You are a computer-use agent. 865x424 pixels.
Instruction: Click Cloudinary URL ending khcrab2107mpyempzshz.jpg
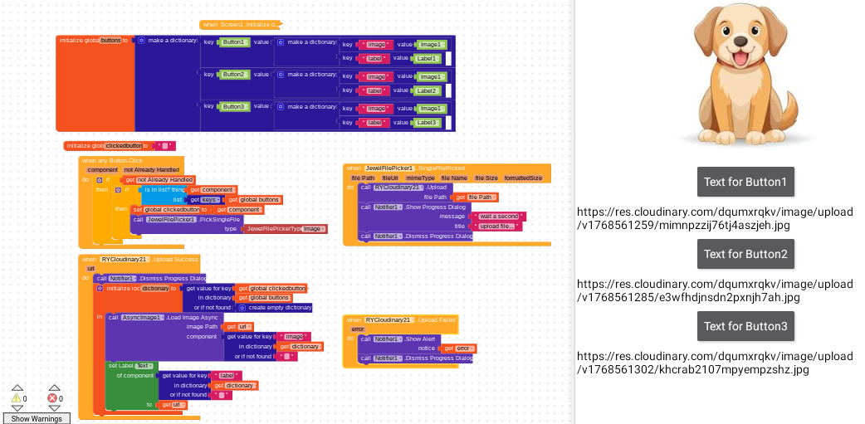coord(715,363)
